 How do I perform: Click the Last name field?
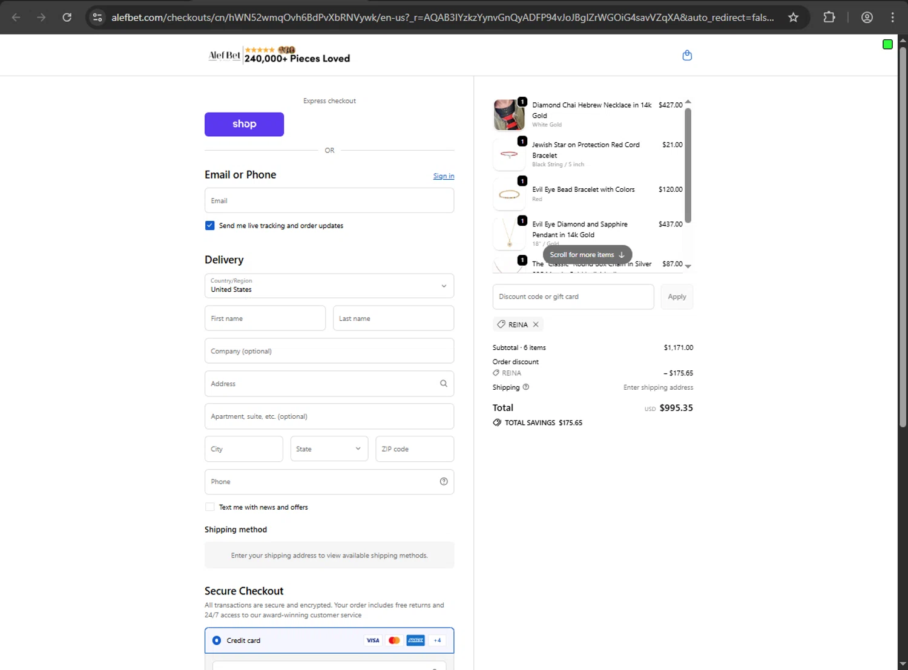tap(393, 318)
